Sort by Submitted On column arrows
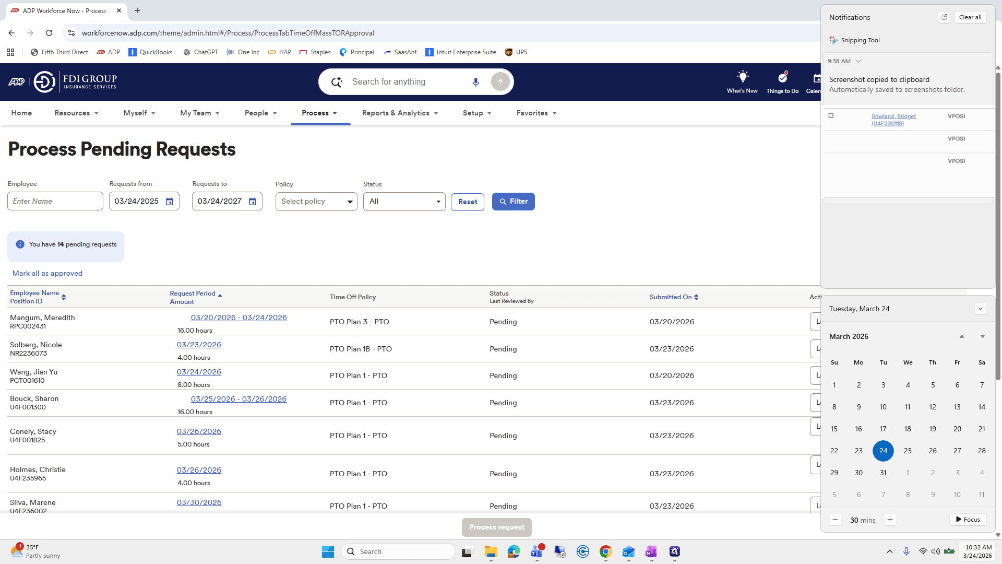This screenshot has height=564, width=1002. 696,297
